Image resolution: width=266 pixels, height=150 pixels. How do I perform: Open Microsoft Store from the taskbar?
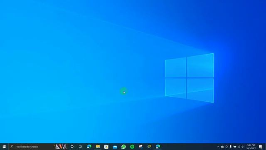click(106, 147)
